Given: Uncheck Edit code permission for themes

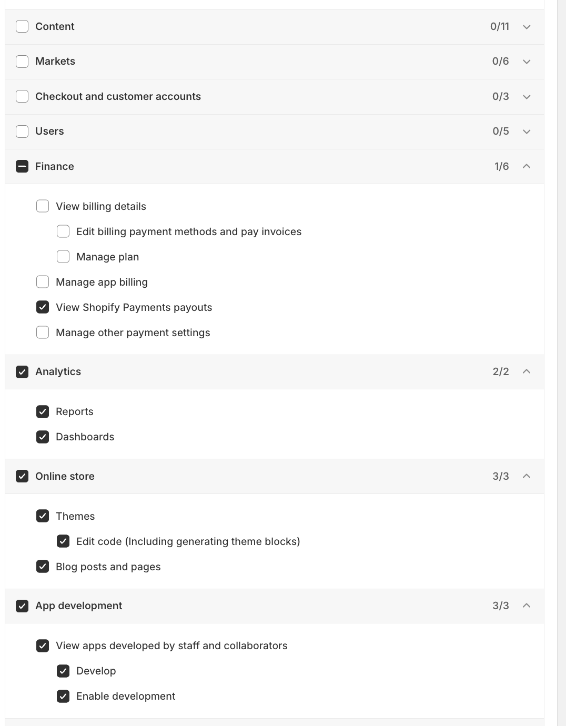Looking at the screenshot, I should pyautogui.click(x=63, y=541).
